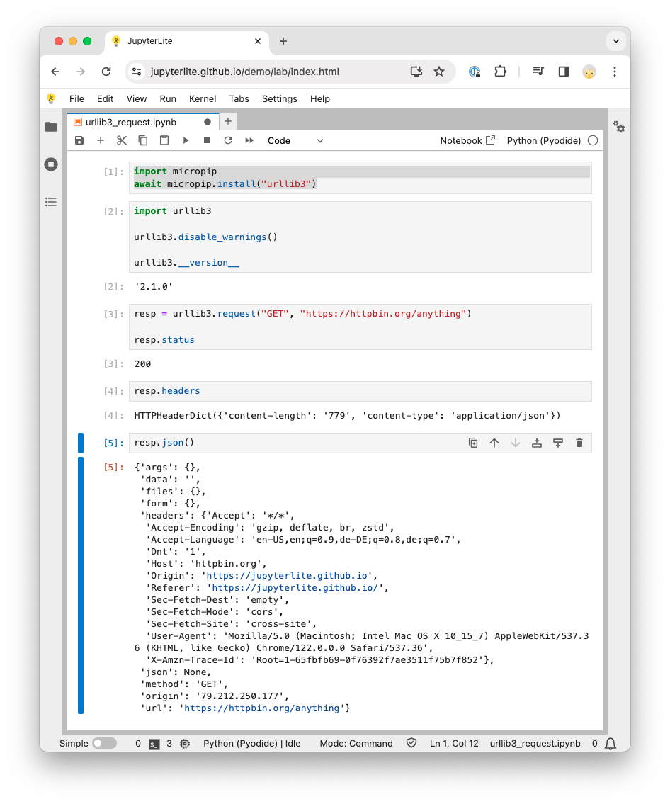Duplicate cell five with the copy icon
Screen dimensions: 670x804
pos(473,443)
